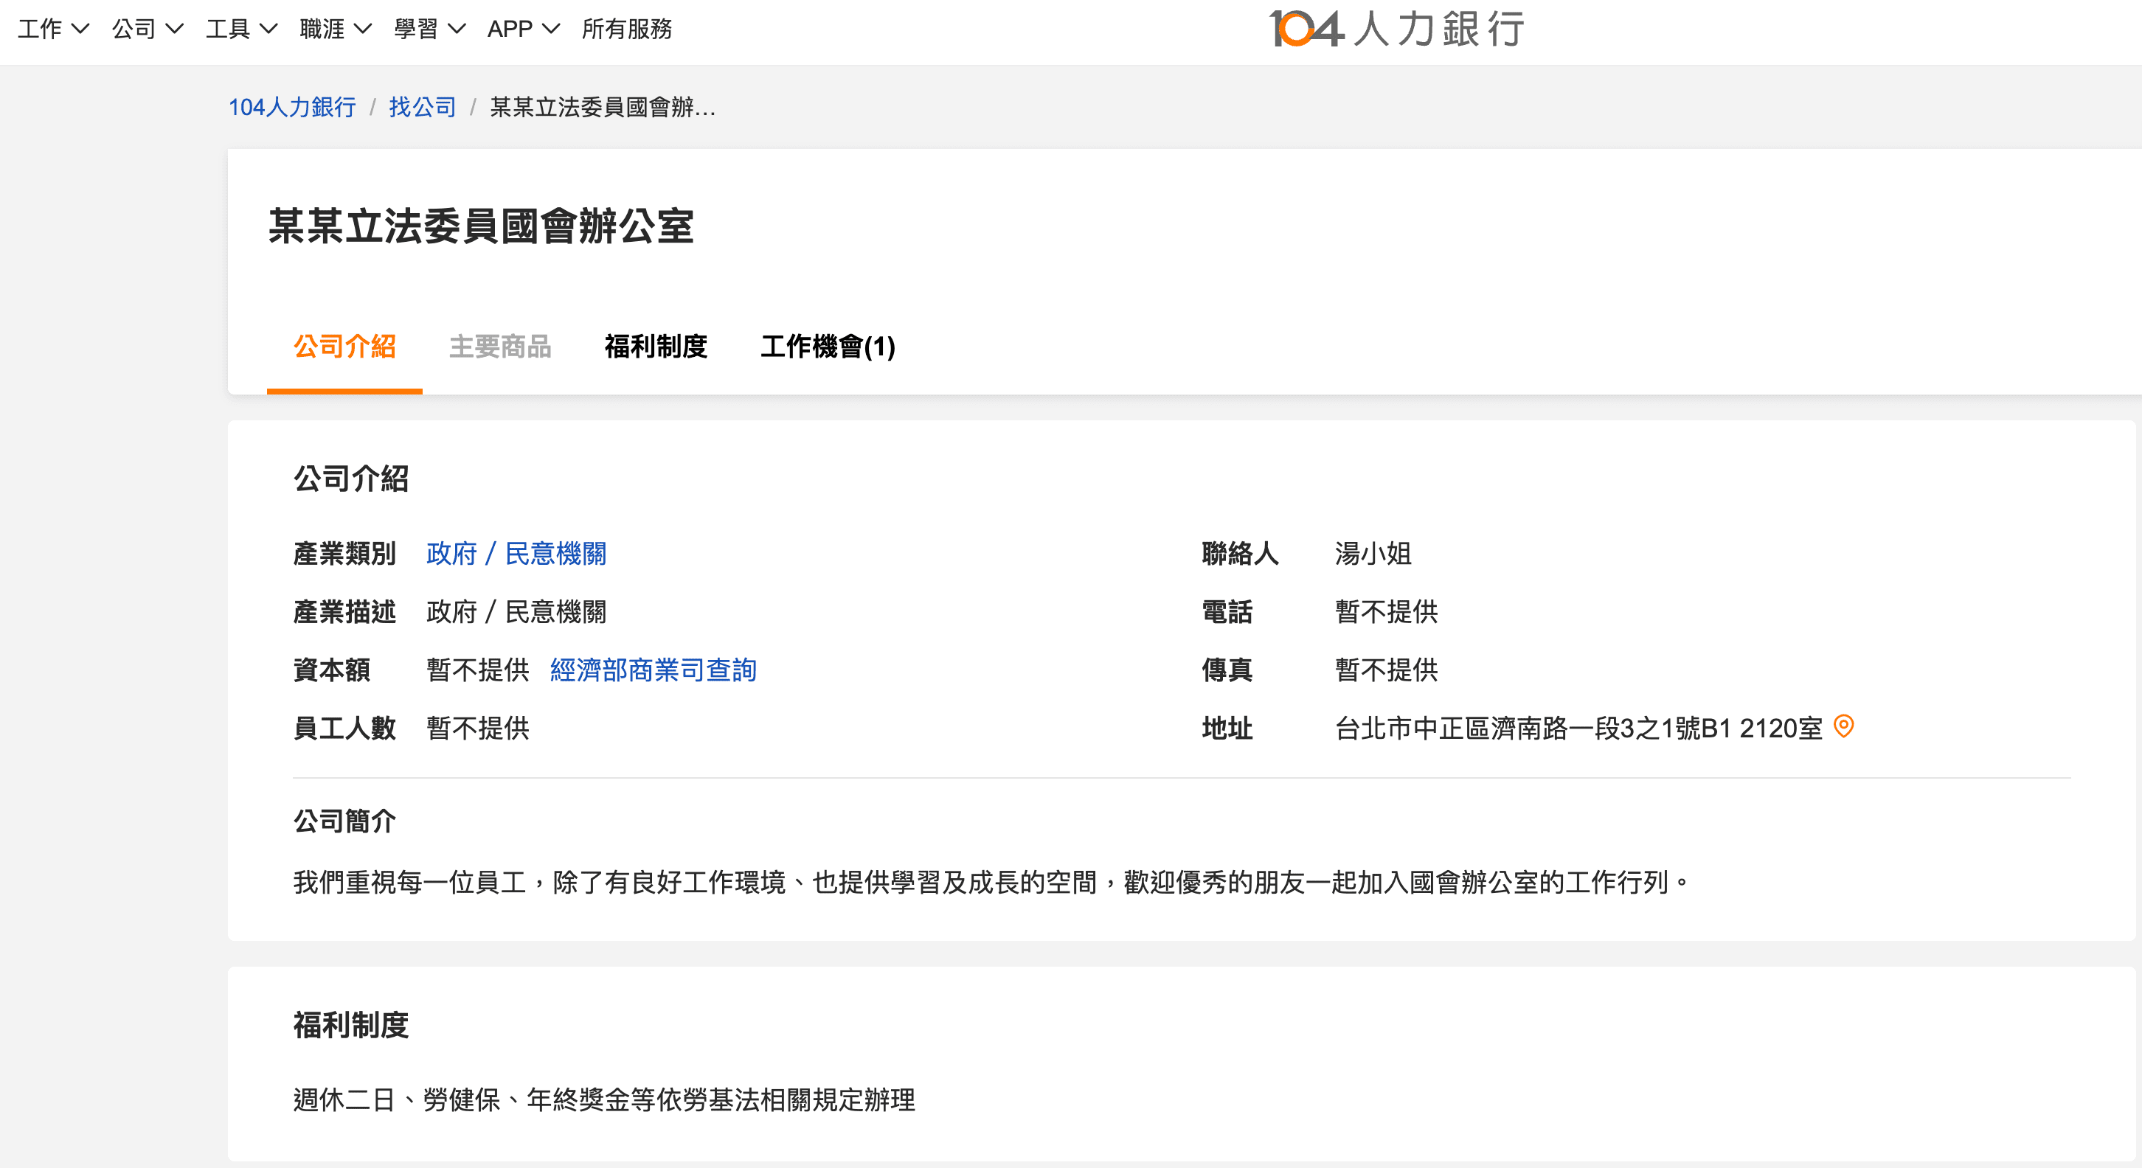This screenshot has height=1168, width=2142.
Task: Switch to the 福利制度 tab
Action: tap(655, 347)
